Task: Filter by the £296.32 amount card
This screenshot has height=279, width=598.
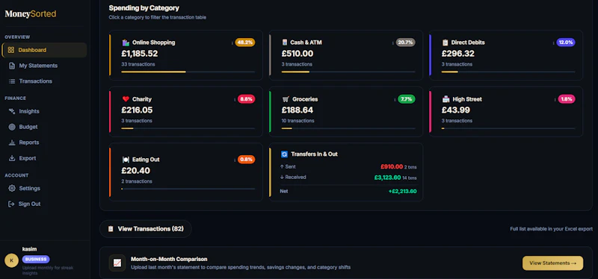Action: (x=506, y=55)
